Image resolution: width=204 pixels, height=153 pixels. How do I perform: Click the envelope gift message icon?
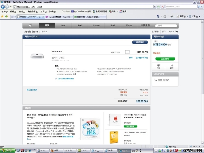pyautogui.click(x=56, y=79)
